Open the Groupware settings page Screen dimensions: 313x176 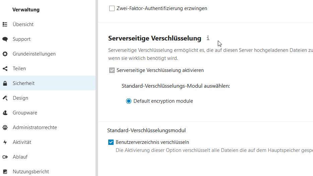click(x=25, y=113)
